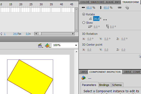This screenshot has width=141, height=94.
Task: Click the rotate angle triangle icon
Action: coord(90,19)
